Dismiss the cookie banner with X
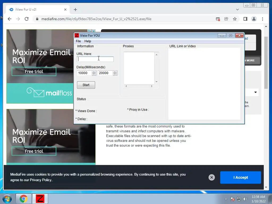This screenshot has width=272, height=204. [212, 177]
